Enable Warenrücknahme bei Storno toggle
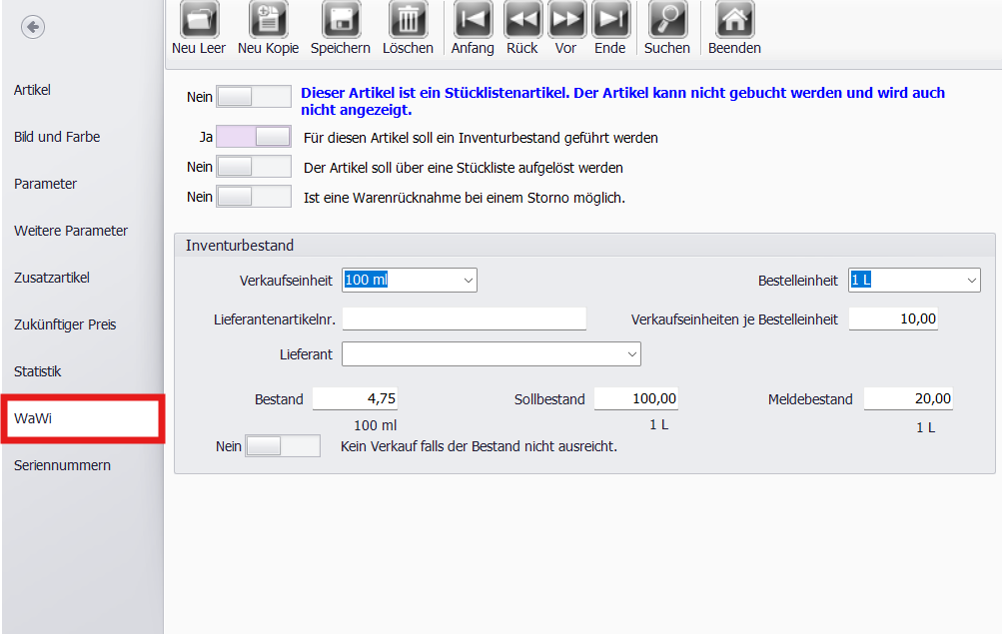Screen dimensions: 1002x634 point(254,197)
